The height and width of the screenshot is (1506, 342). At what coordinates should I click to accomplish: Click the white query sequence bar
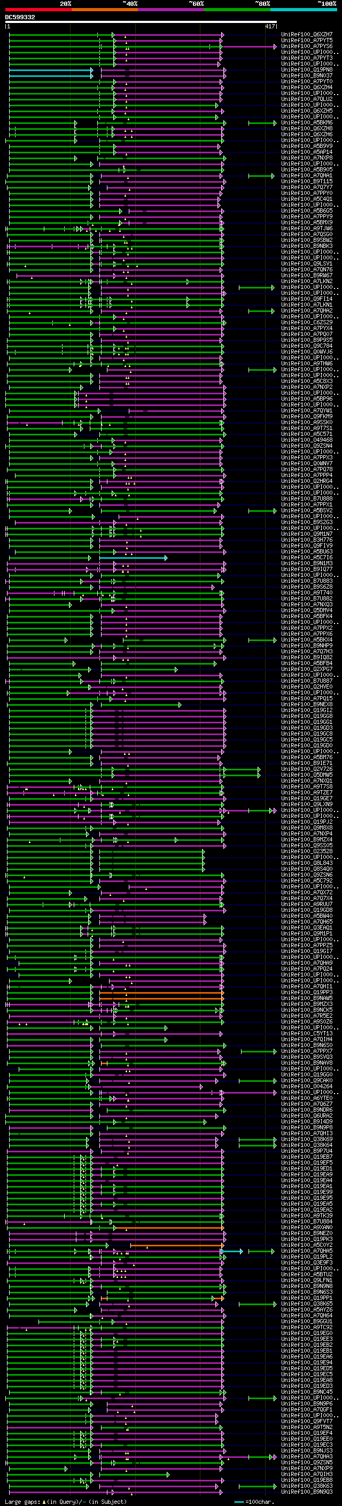pyautogui.click(x=141, y=22)
